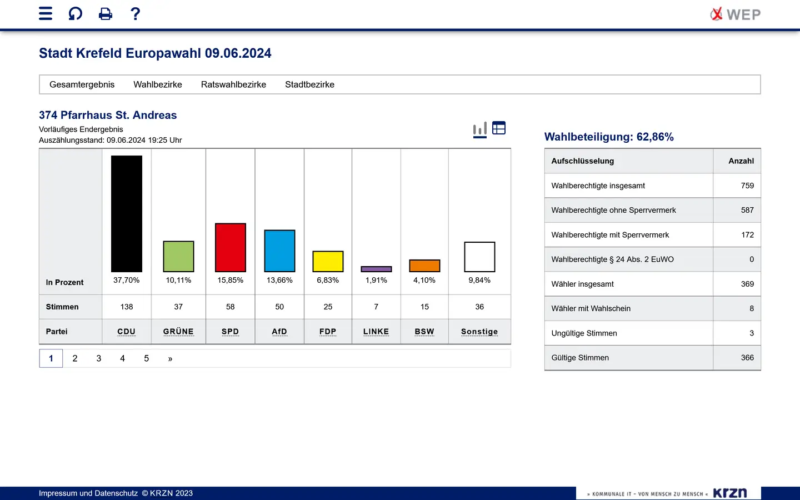Click the red SPD bar
The image size is (800, 500).
[231, 248]
